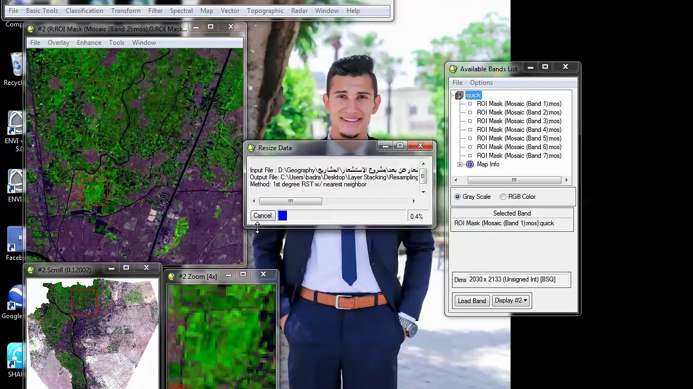Select ROI Mask Mosaic Band 6 row
The width and height of the screenshot is (693, 389).
pyautogui.click(x=519, y=147)
